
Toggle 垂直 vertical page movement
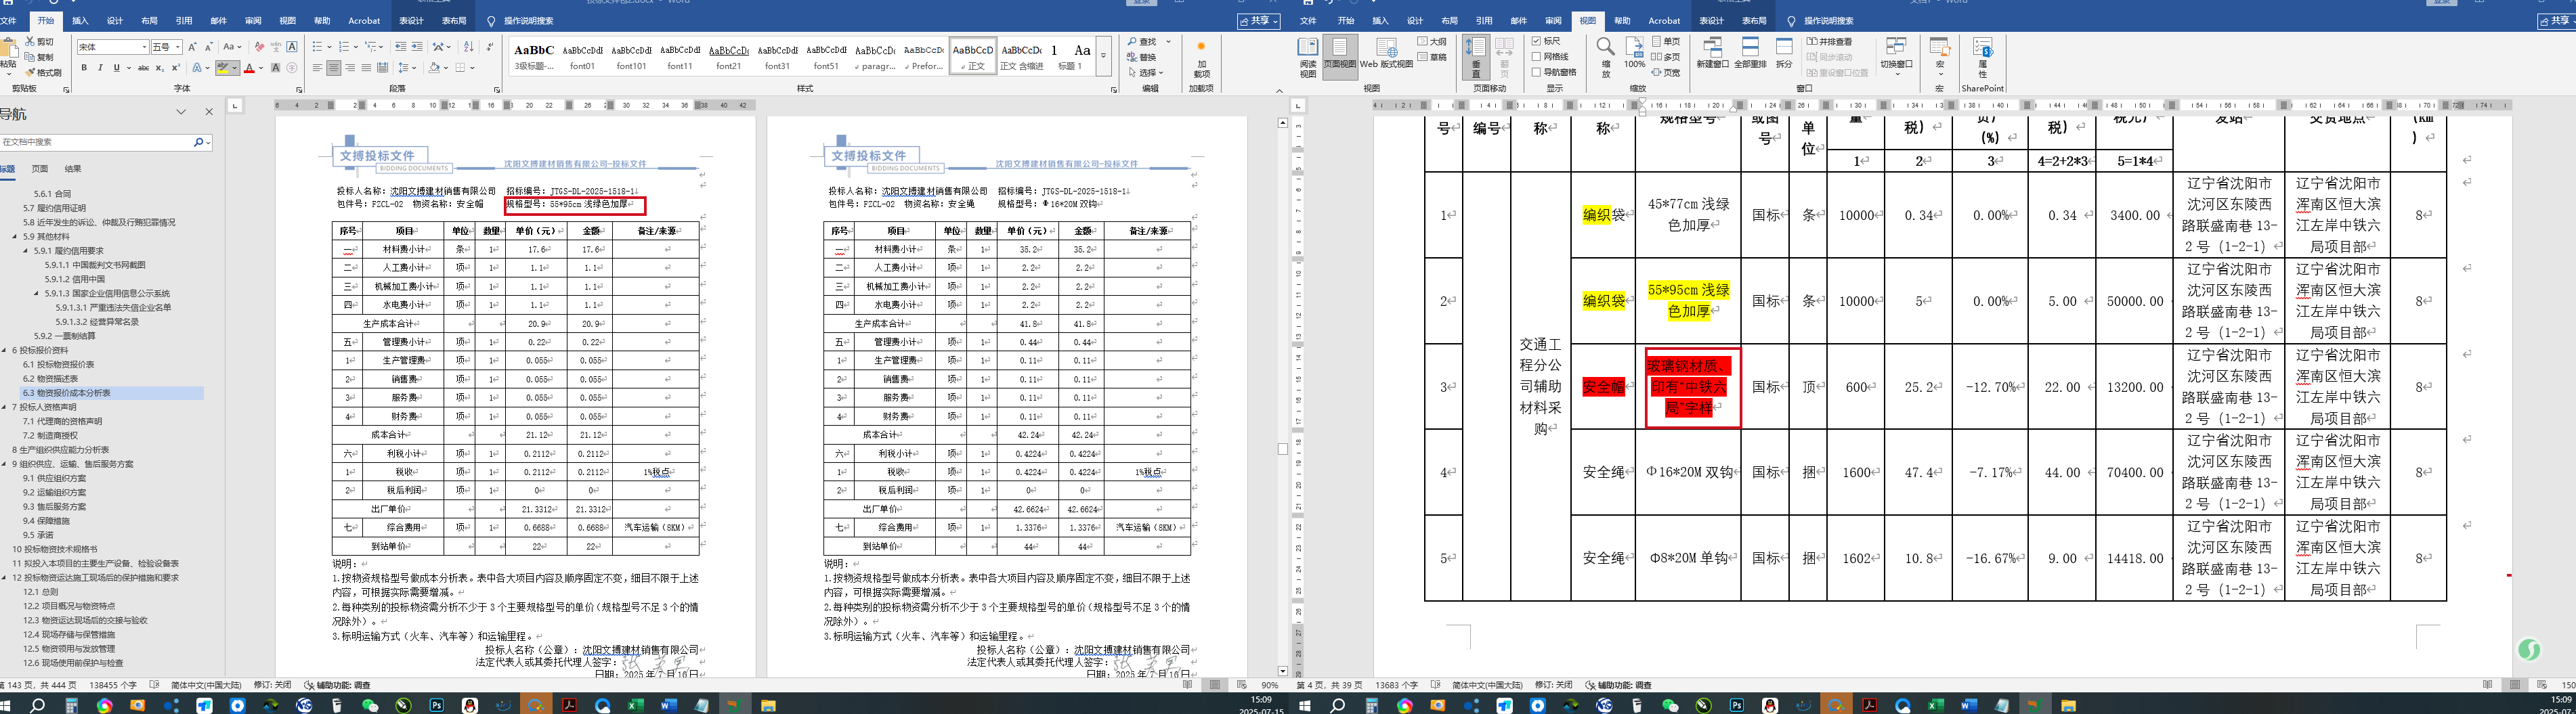pyautogui.click(x=1475, y=57)
